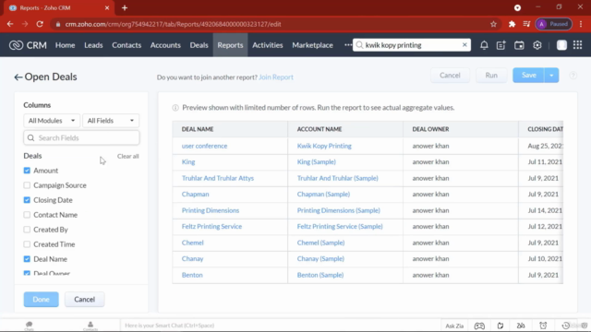Click the history clock icon in bottom bar
This screenshot has height=332, width=591.
(566, 326)
